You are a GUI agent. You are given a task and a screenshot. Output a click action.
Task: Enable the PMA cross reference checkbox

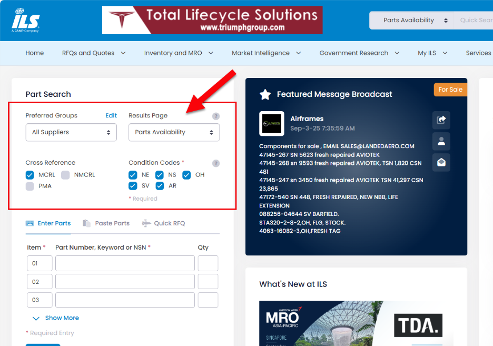pos(29,186)
